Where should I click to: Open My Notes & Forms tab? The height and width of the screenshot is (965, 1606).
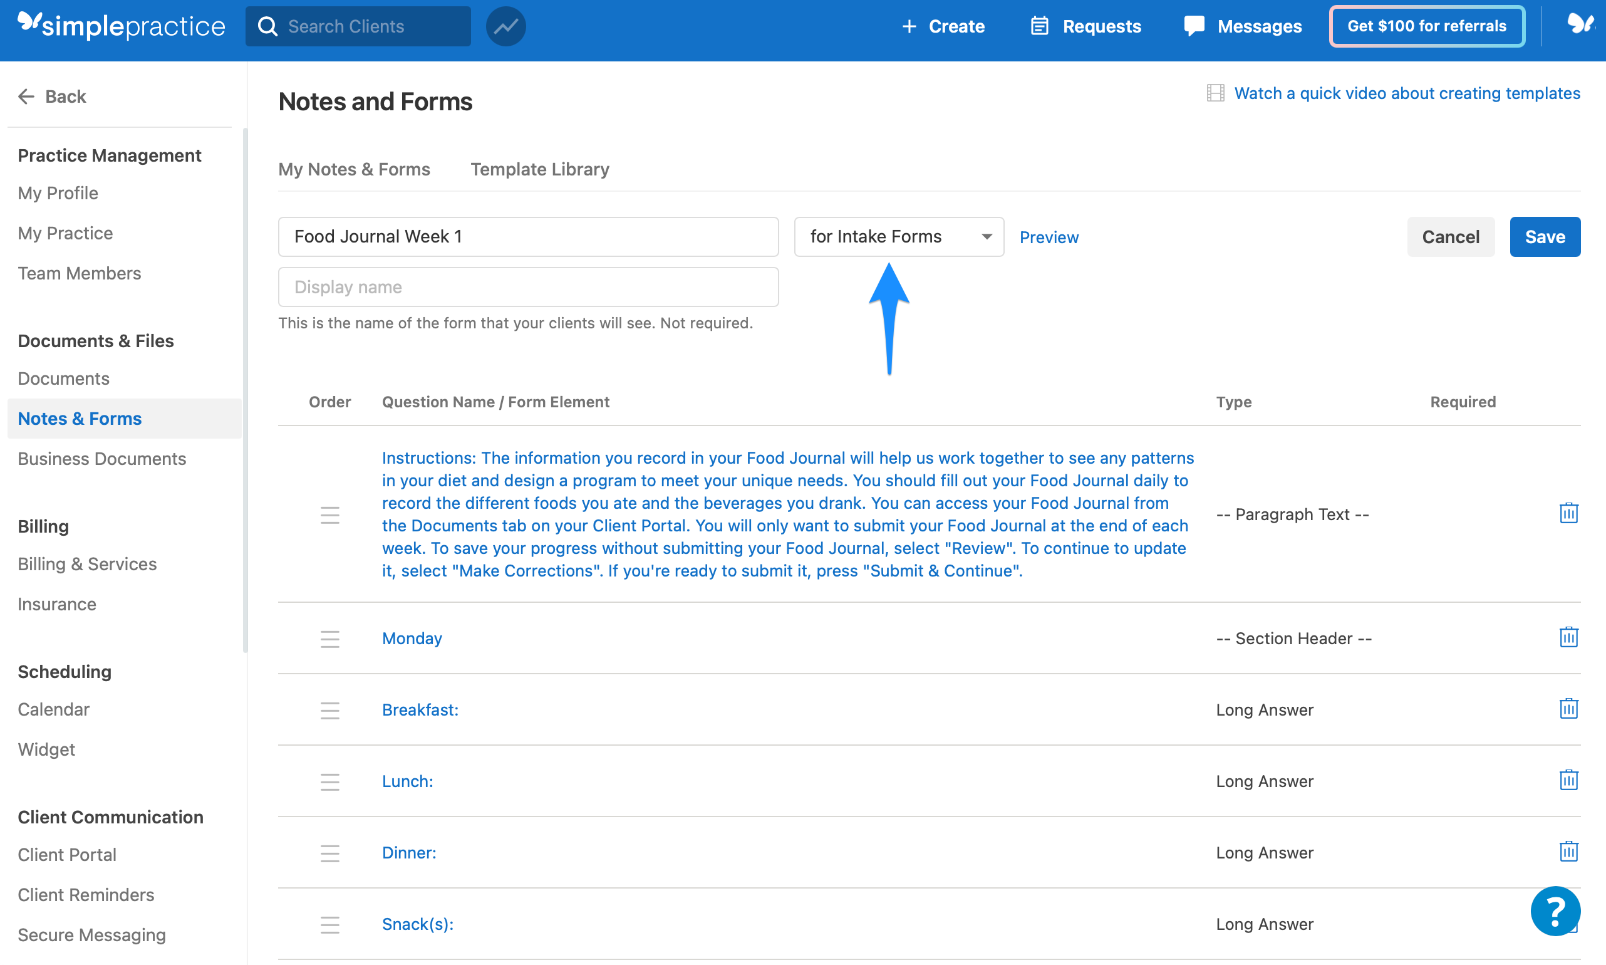click(x=355, y=169)
